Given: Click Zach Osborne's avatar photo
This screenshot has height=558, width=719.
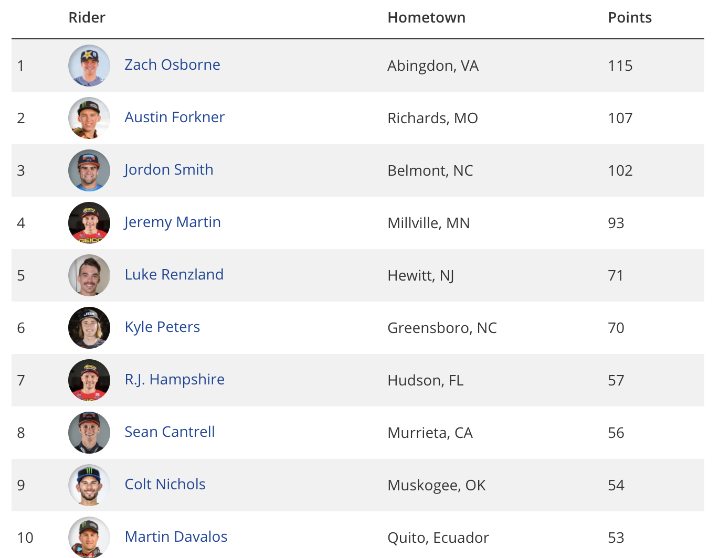Looking at the screenshot, I should pyautogui.click(x=89, y=66).
